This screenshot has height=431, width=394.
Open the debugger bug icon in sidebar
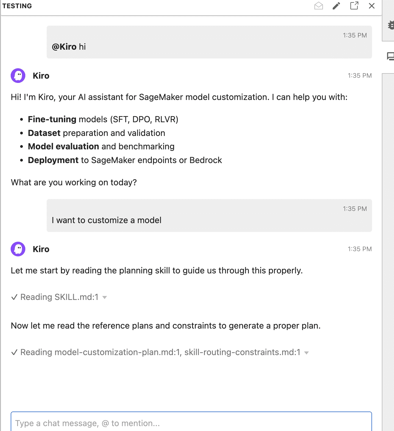pos(391,25)
